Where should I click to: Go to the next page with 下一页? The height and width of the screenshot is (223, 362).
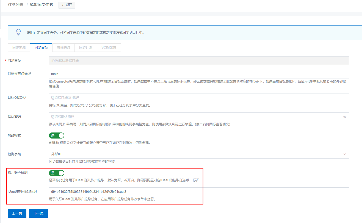pos(38,213)
